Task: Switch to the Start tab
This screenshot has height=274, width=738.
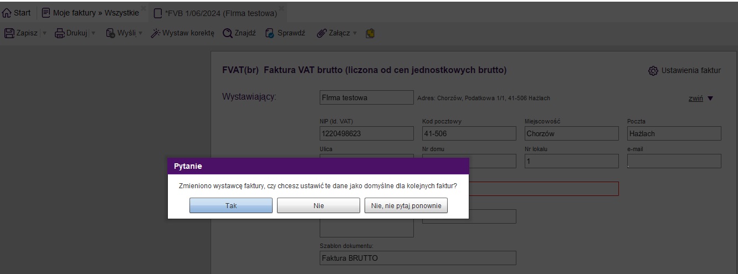Action: coord(17,13)
